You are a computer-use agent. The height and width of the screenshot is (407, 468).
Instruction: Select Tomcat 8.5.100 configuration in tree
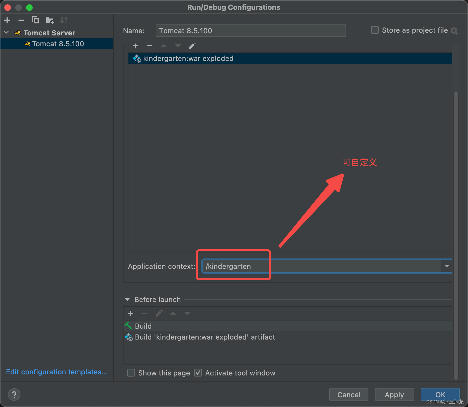coord(58,44)
